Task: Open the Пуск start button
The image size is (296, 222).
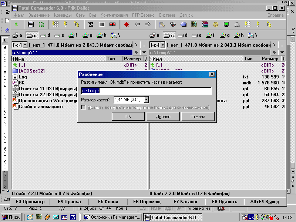Action: [x=11, y=217]
